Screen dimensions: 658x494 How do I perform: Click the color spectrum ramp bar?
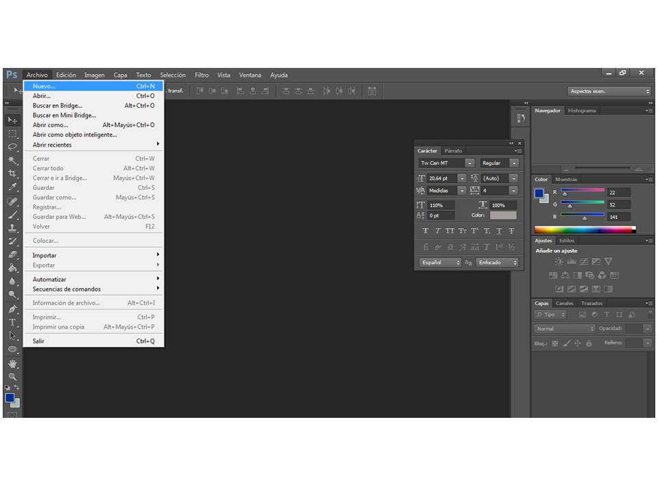pos(585,229)
